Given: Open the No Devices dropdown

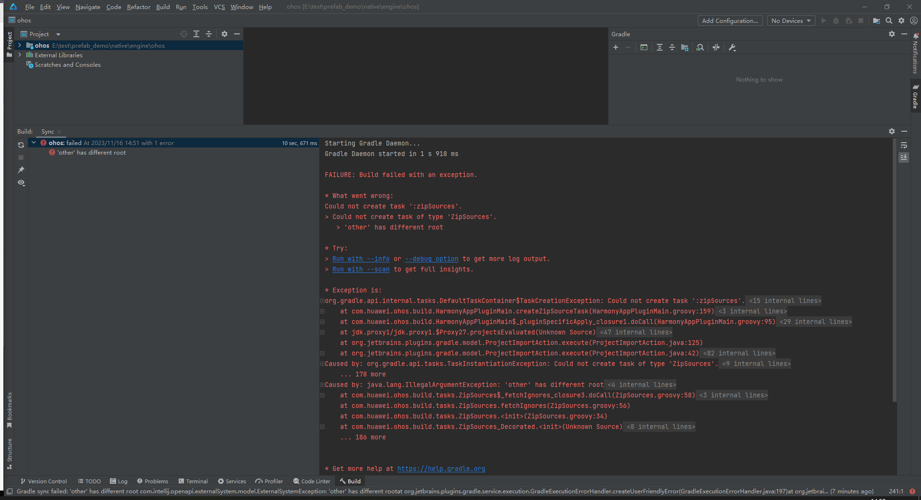Looking at the screenshot, I should 791,21.
